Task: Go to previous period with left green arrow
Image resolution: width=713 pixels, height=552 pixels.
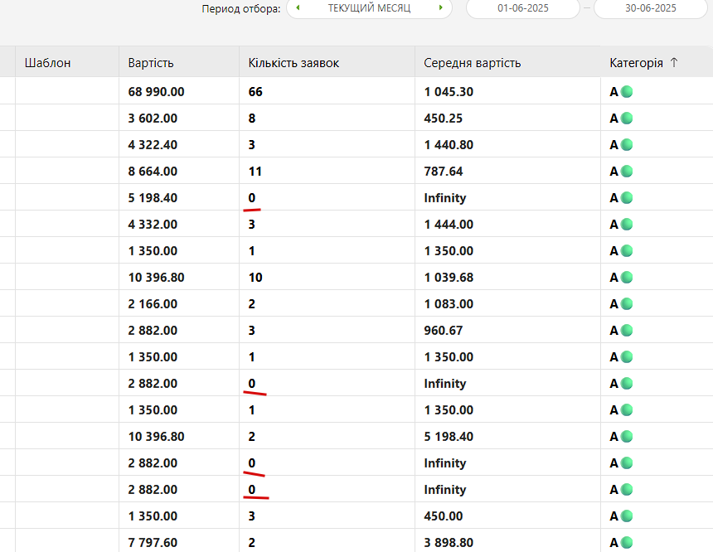Action: 298,7
